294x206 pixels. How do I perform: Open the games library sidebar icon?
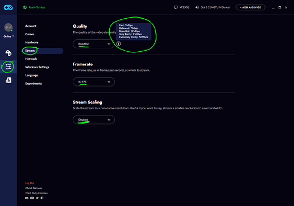9,53
